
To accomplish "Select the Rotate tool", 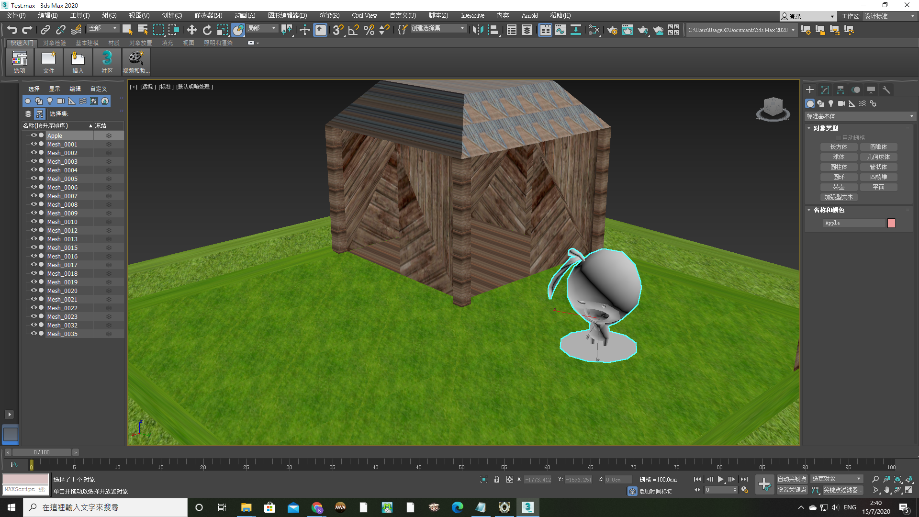I will point(207,30).
